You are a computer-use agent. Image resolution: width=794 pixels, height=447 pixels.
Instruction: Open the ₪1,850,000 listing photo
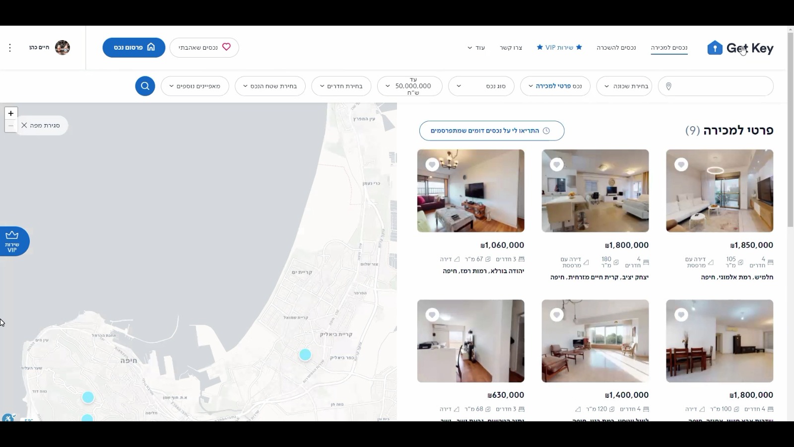[720, 191]
